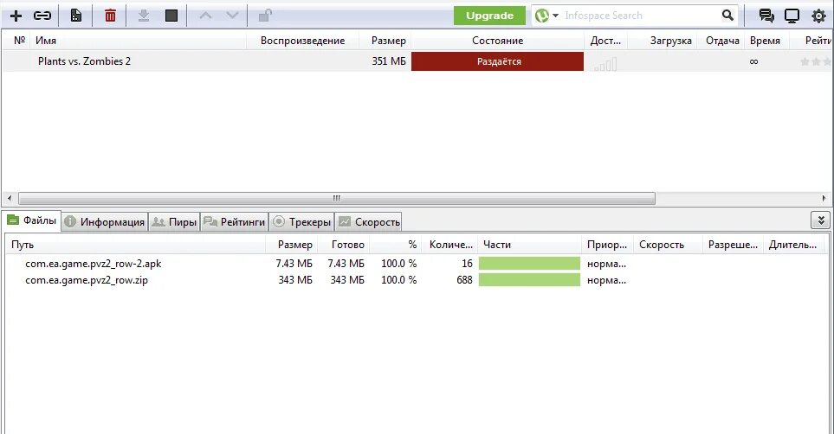Sort by Время column header
This screenshot has height=434, width=834.
click(765, 41)
